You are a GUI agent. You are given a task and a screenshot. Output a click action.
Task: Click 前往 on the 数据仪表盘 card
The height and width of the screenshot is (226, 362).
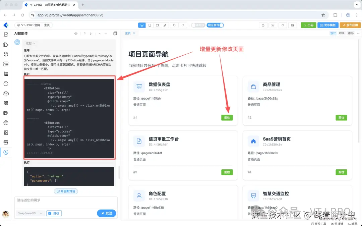point(227,118)
